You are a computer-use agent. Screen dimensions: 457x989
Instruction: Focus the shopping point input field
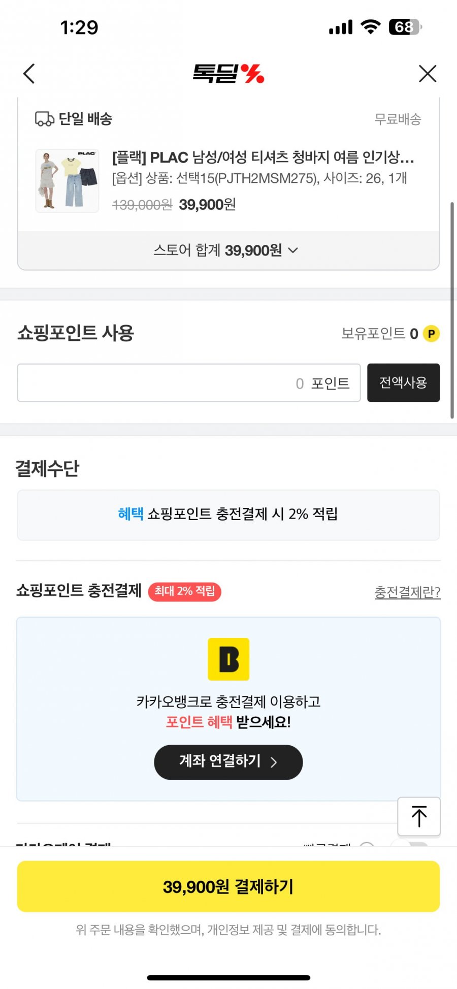tap(189, 382)
